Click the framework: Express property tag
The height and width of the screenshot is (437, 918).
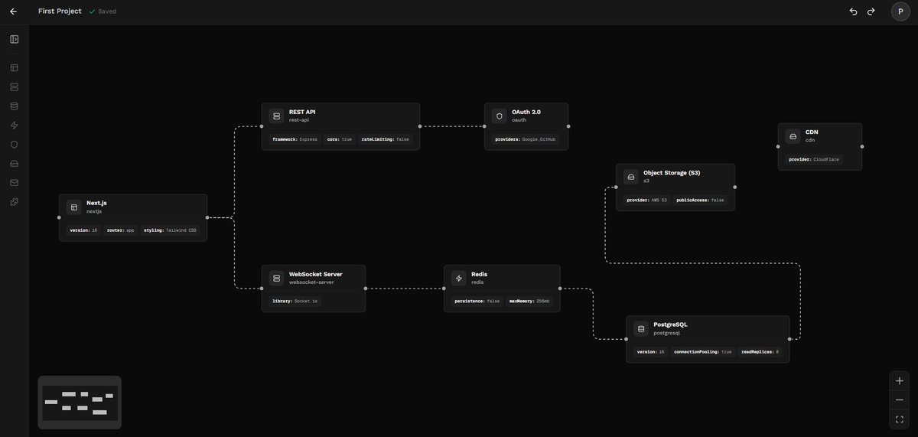coord(295,139)
